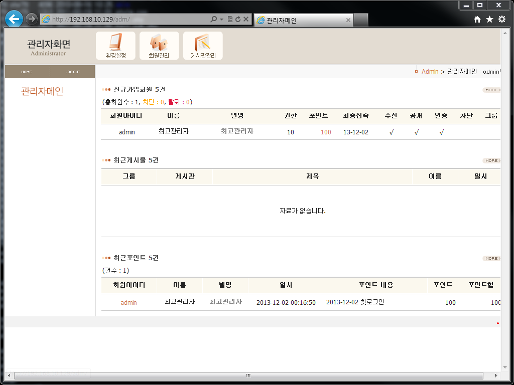Viewport: 514px width, 385px height.
Task: Minimize the browser window
Action: click(x=466, y=5)
